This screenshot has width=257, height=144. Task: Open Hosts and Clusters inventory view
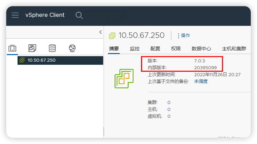(x=12, y=48)
